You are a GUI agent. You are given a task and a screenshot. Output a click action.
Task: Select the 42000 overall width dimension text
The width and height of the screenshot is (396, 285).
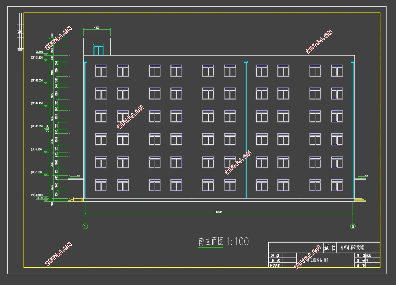(x=219, y=212)
